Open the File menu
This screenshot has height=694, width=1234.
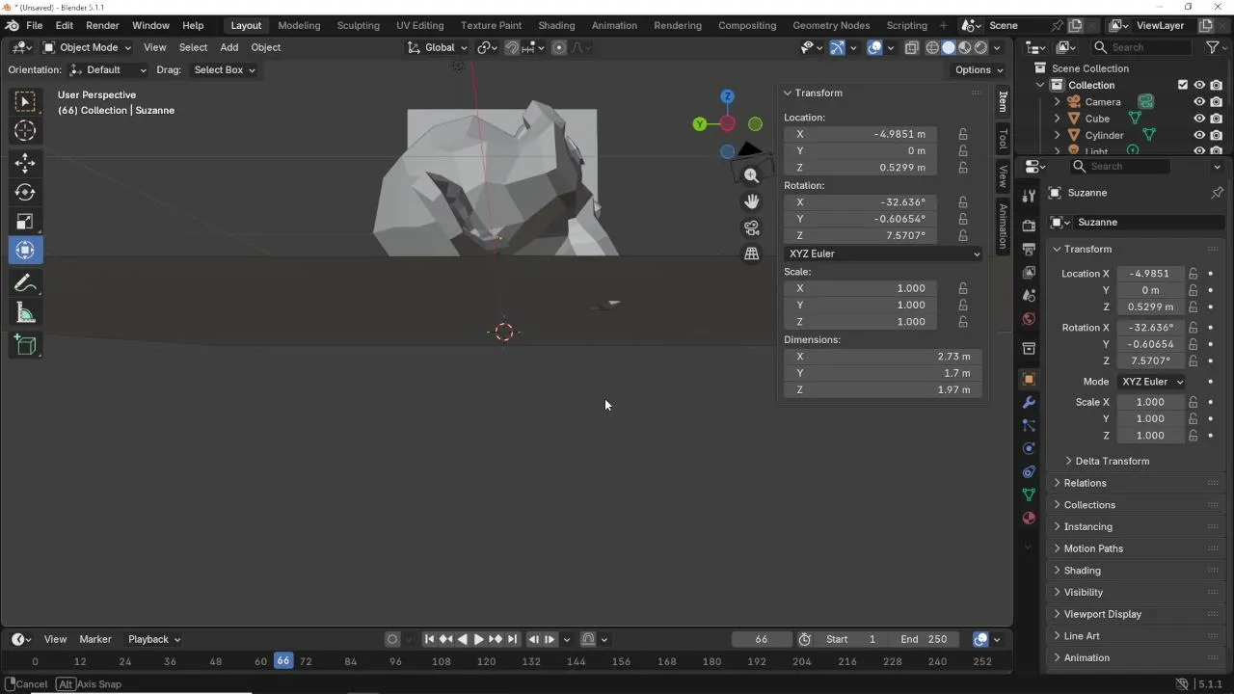[34, 25]
